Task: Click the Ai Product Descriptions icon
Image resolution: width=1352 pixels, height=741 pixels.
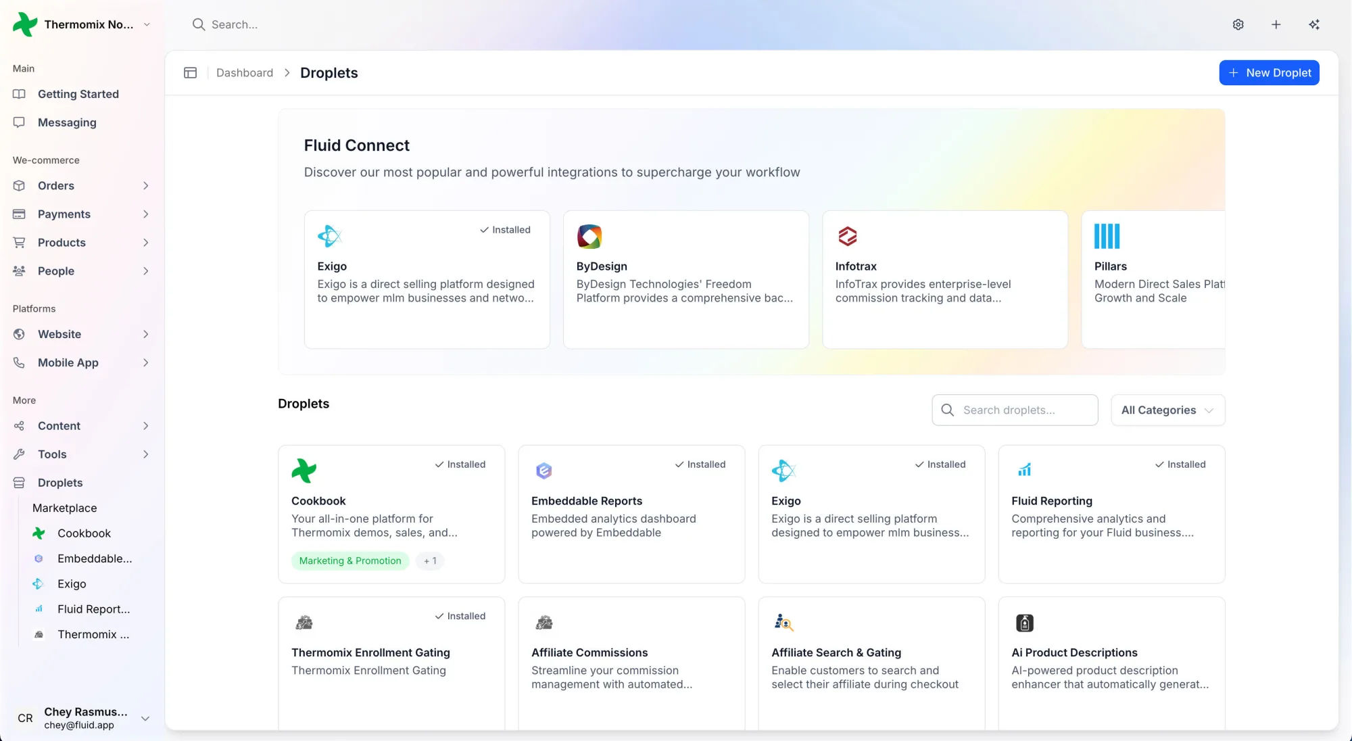Action: (x=1025, y=622)
